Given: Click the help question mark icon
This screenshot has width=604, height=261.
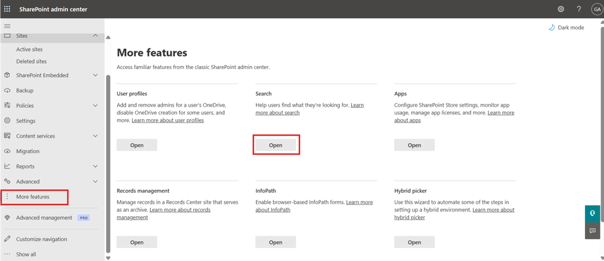Looking at the screenshot, I should (x=579, y=9).
